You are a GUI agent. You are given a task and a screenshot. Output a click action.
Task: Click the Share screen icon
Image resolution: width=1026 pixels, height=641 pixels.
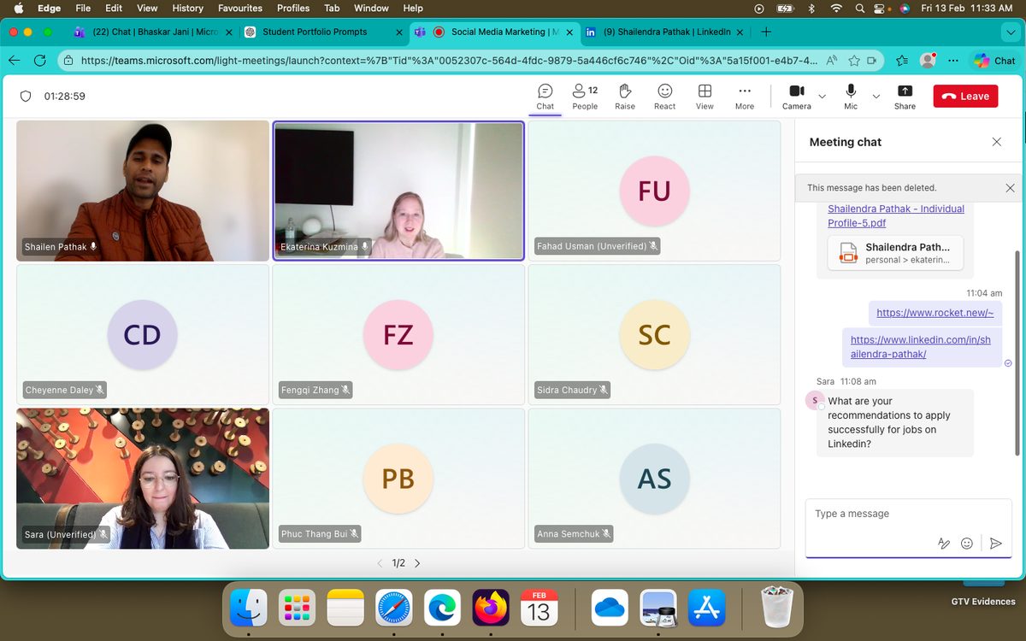tap(905, 97)
